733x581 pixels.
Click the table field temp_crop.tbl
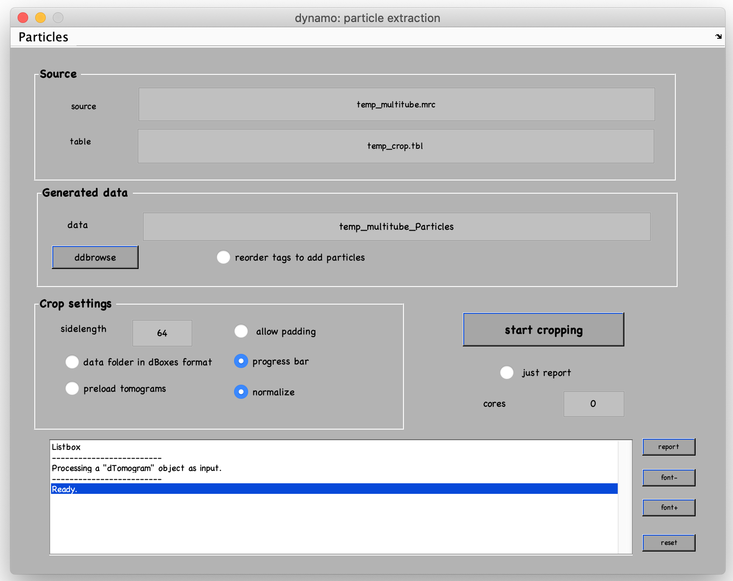pos(396,146)
